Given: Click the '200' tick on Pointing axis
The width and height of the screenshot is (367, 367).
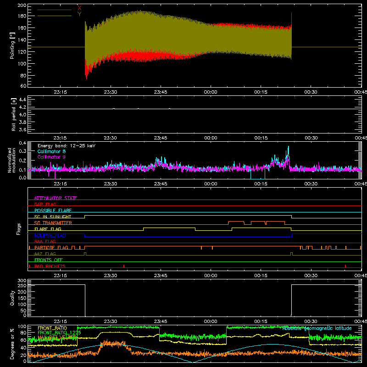Looking at the screenshot, I should pyautogui.click(x=22, y=6).
